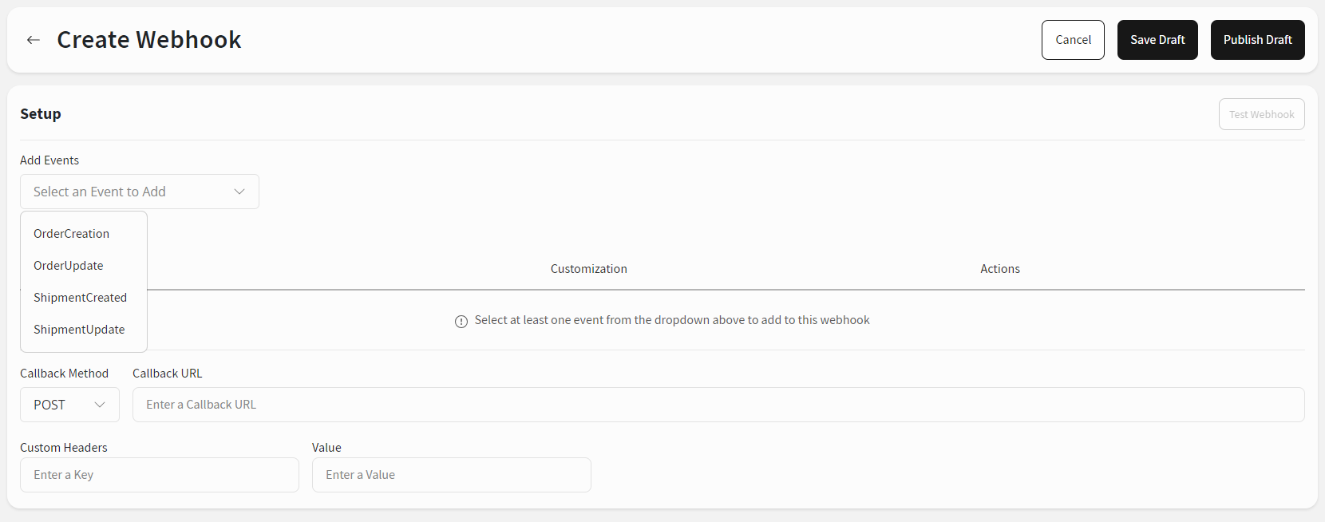Focus the Callback URL input field
This screenshot has width=1325, height=522.
[x=718, y=405]
